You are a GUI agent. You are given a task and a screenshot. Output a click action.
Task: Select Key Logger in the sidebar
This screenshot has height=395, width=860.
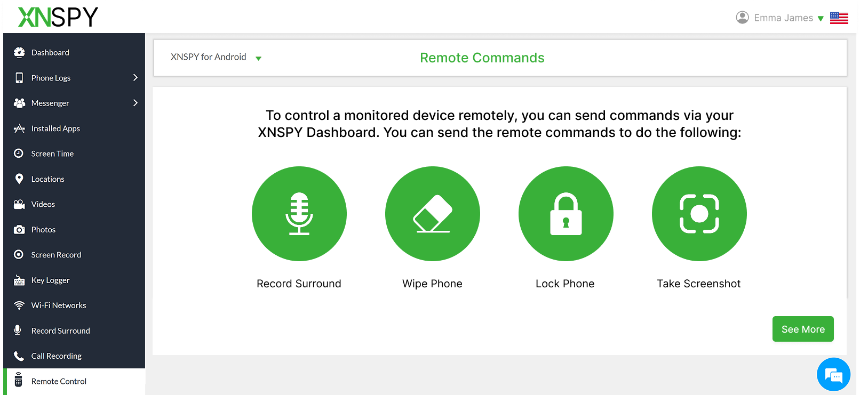coord(74,280)
